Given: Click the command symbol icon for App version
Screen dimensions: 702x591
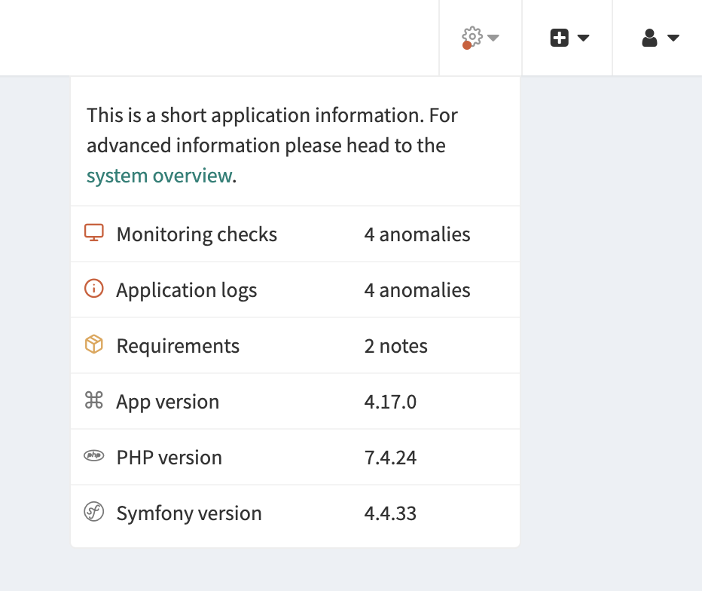Looking at the screenshot, I should coord(93,400).
